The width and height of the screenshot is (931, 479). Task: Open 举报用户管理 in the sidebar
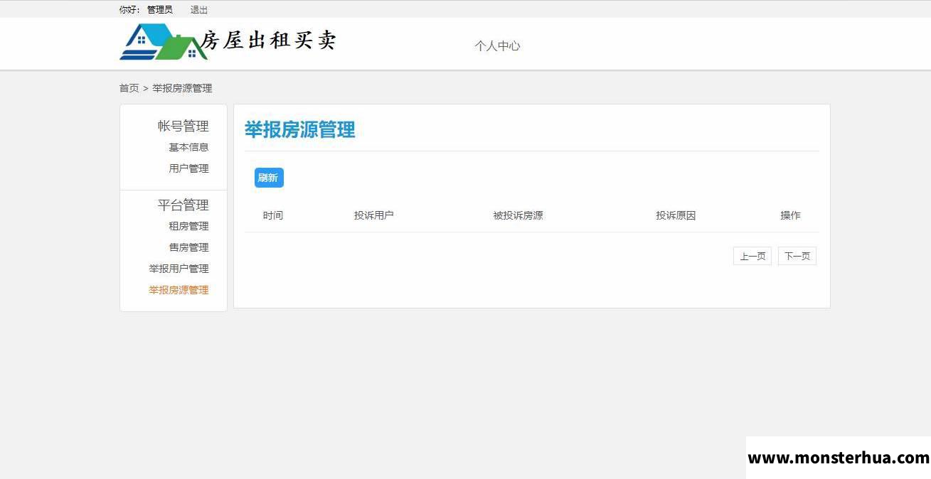point(179,269)
